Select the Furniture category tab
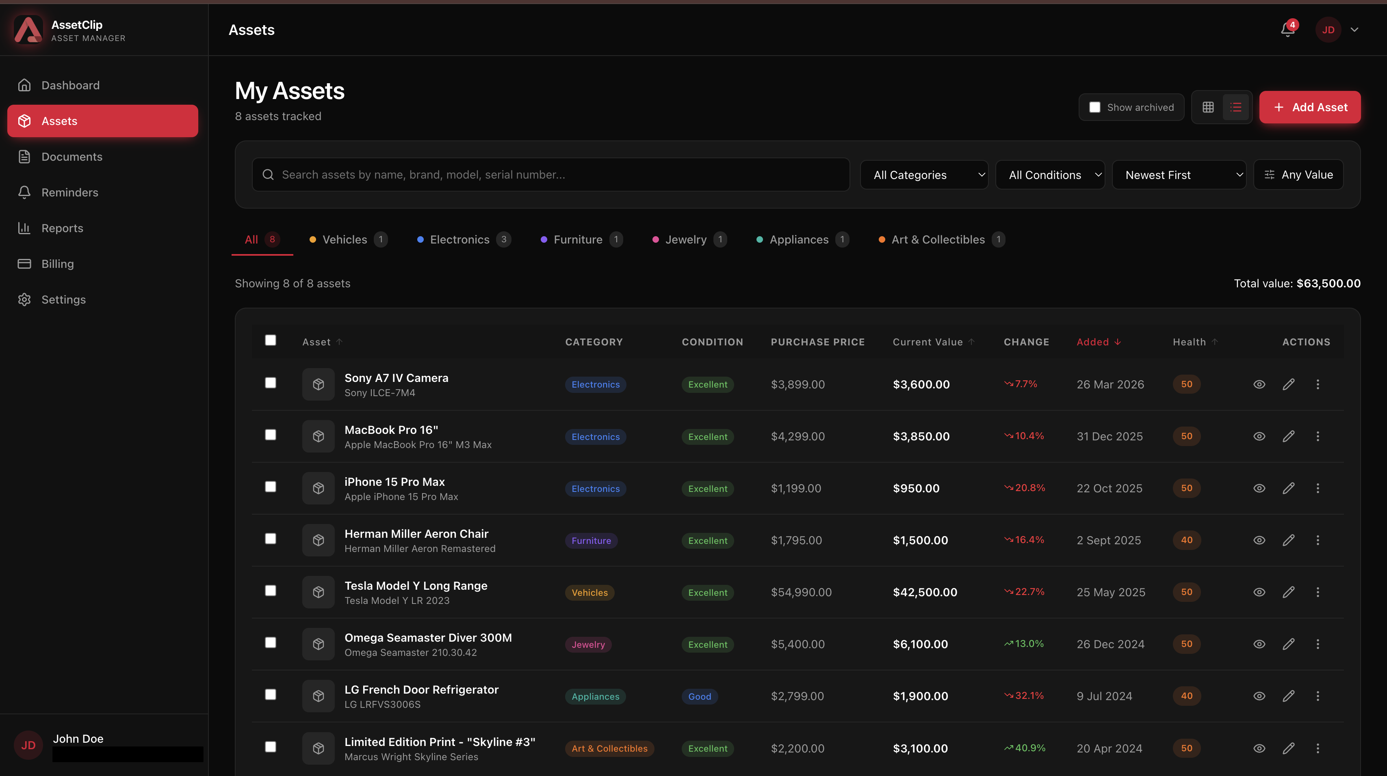This screenshot has width=1387, height=776. coord(581,239)
